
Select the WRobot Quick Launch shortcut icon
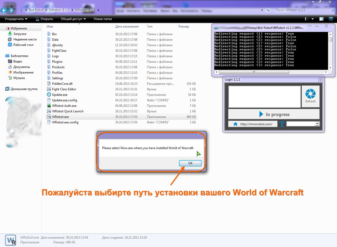click(x=49, y=111)
